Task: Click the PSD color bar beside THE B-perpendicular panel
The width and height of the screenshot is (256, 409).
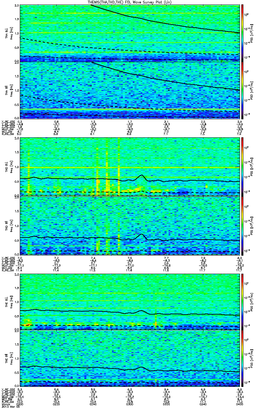Action: (x=242, y=302)
